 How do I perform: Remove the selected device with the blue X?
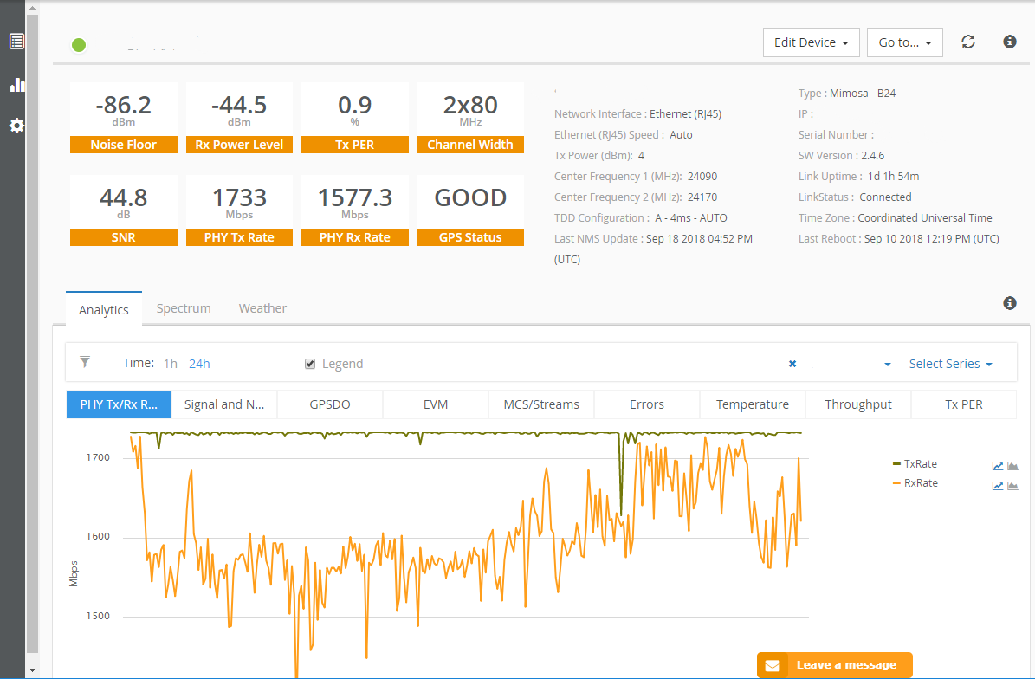pyautogui.click(x=792, y=364)
